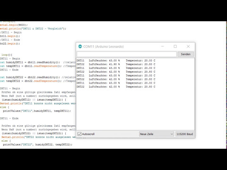The width and height of the screenshot is (227, 170).
Task: Open the 115200 Baud rate dropdown
Action: pos(185,134)
